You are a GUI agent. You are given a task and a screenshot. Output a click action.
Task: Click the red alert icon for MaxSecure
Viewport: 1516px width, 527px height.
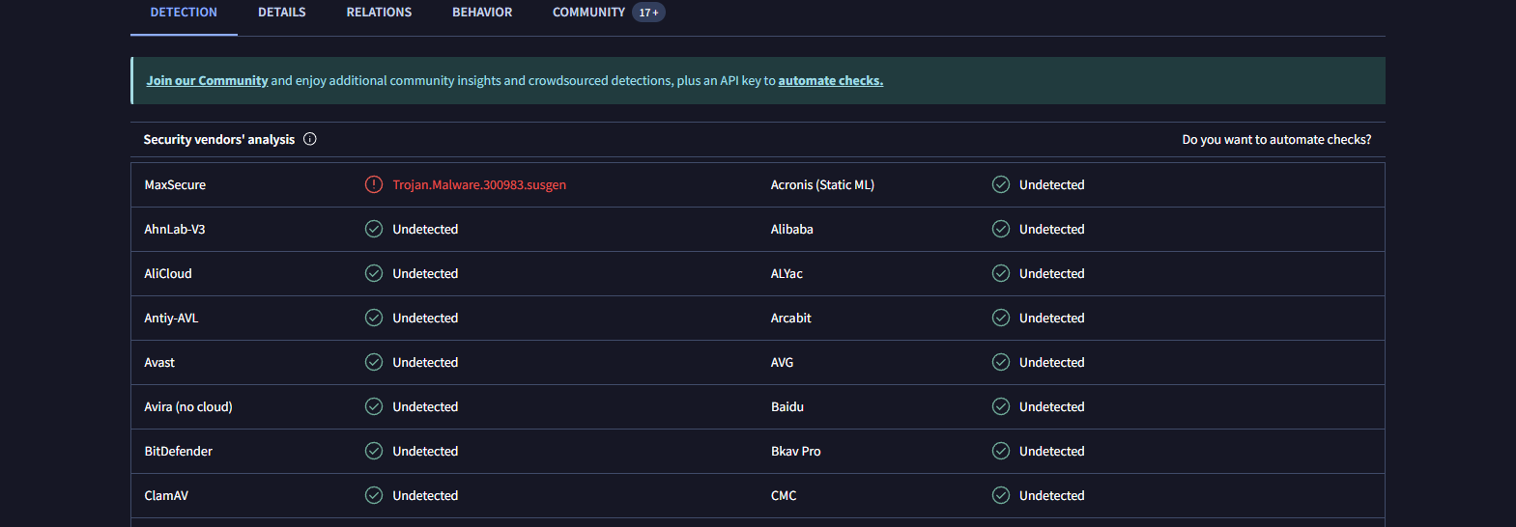[374, 184]
